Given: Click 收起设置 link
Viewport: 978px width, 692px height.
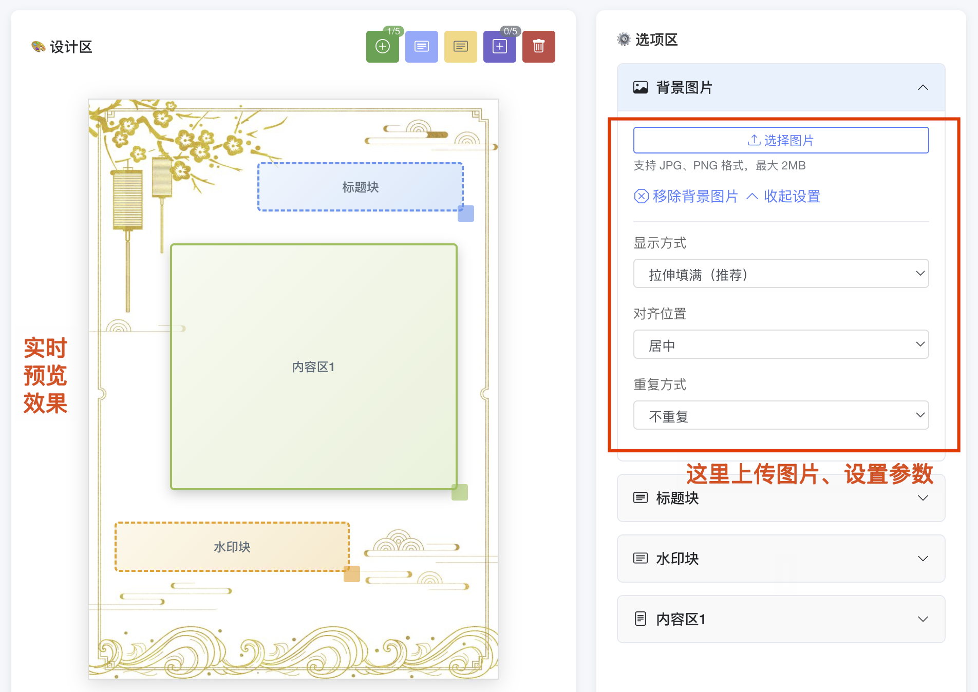Looking at the screenshot, I should pyautogui.click(x=783, y=196).
